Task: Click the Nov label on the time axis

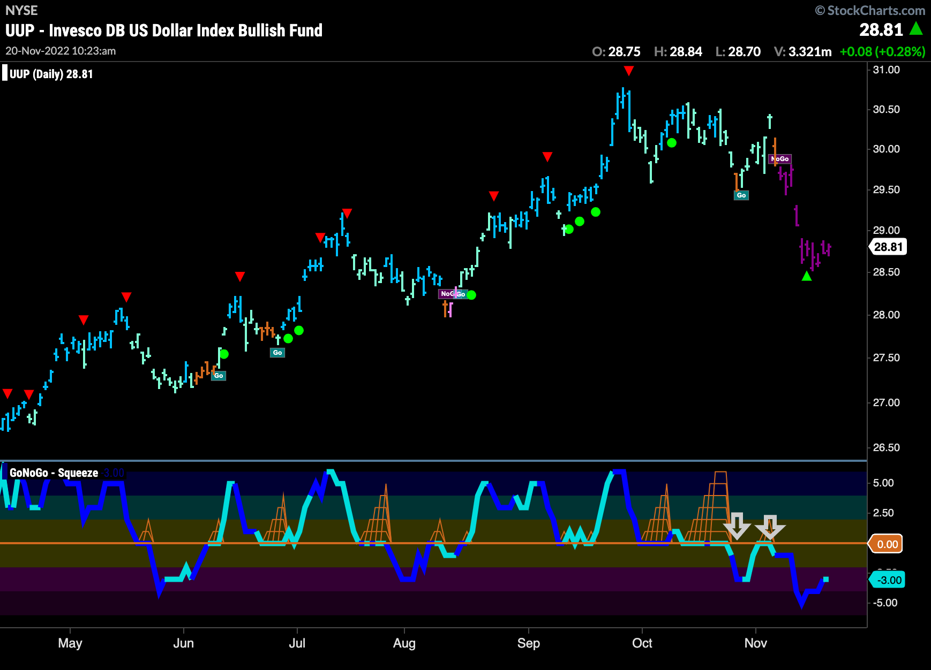Action: tap(756, 643)
